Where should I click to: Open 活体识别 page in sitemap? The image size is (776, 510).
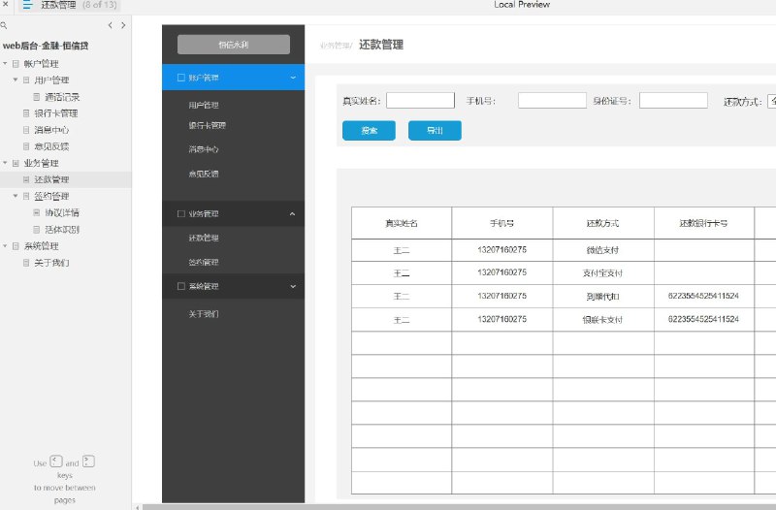[x=62, y=230]
